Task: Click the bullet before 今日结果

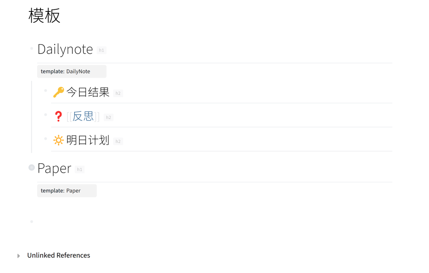Action: (45, 91)
